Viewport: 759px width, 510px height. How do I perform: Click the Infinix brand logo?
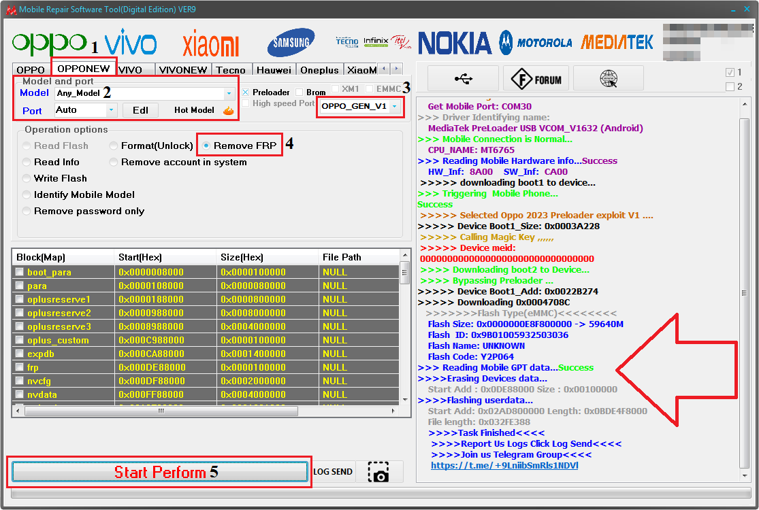coord(376,42)
